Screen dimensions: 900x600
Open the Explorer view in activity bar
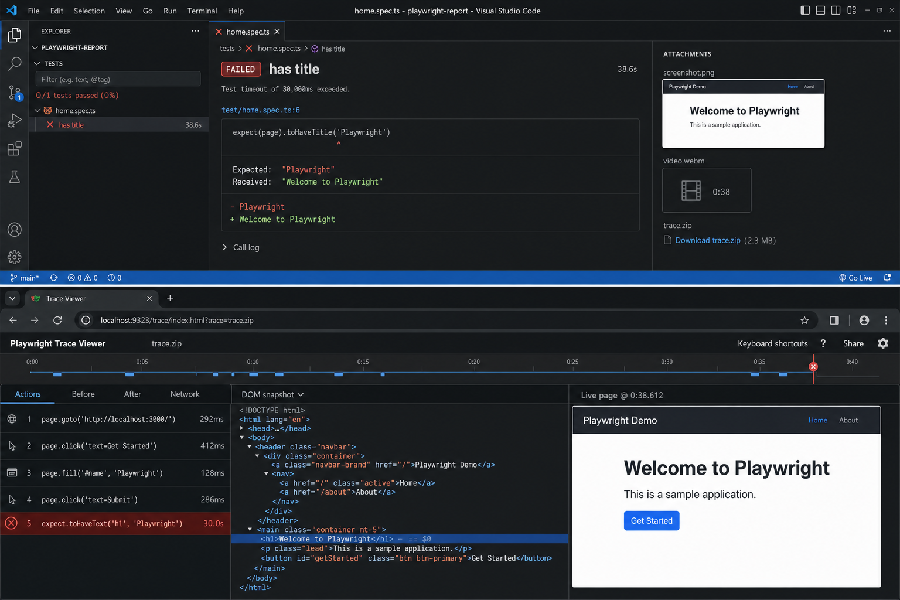pos(15,35)
